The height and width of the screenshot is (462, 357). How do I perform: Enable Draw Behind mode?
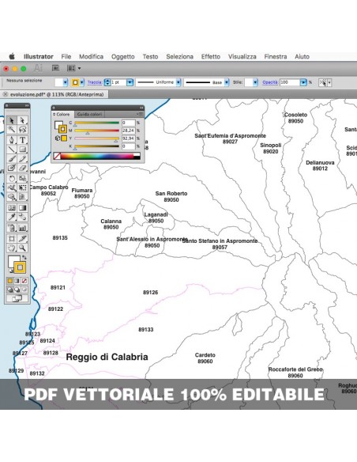[17, 290]
